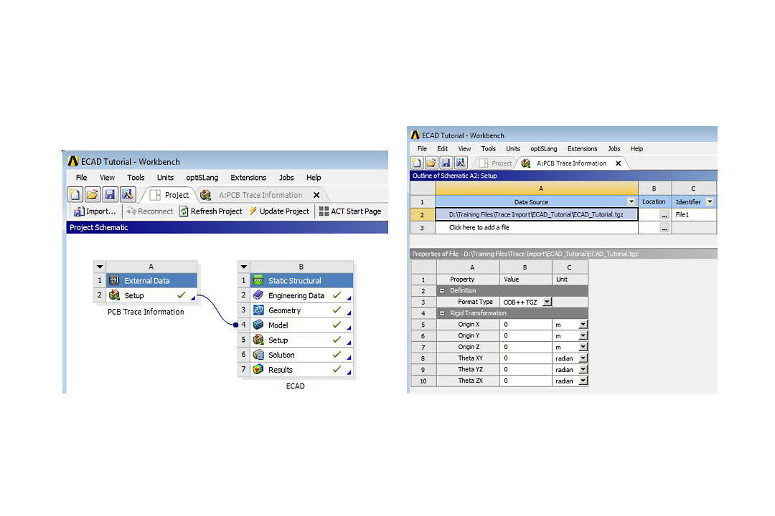
Task: Select the Model cell in system B
Action: [302, 325]
